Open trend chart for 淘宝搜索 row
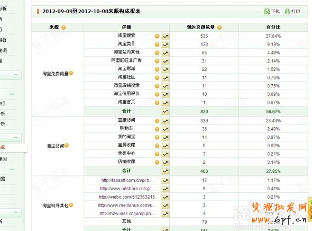This screenshot has height=231, width=312. point(165,37)
